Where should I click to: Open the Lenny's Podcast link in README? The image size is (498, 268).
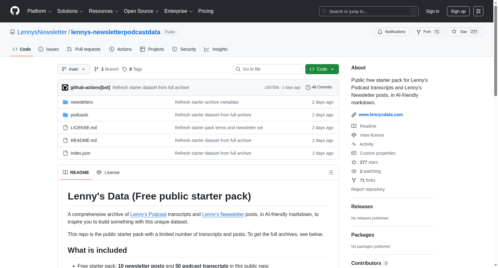tap(148, 214)
